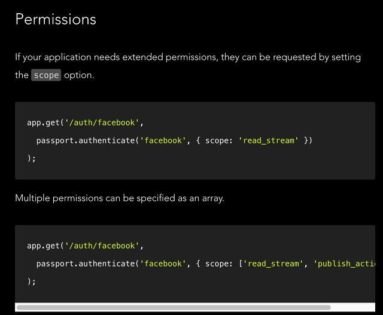Viewport: 383px width, 315px height.
Task: Click passport.authenticate in the first code block
Action: 86,140
